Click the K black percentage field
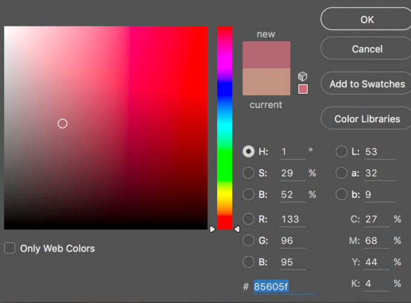This screenshot has width=411, height=303. [x=376, y=284]
